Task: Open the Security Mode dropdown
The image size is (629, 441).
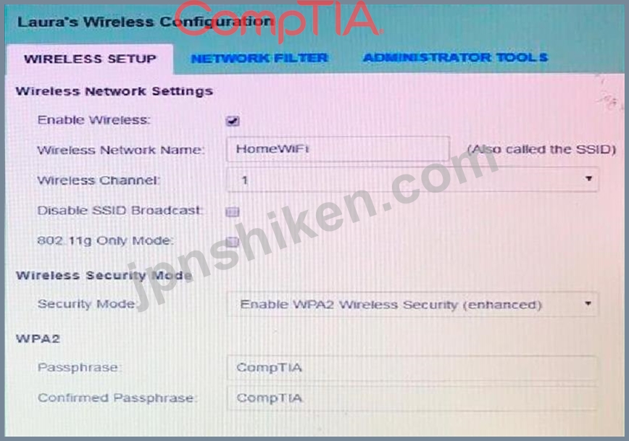Action: click(x=413, y=304)
